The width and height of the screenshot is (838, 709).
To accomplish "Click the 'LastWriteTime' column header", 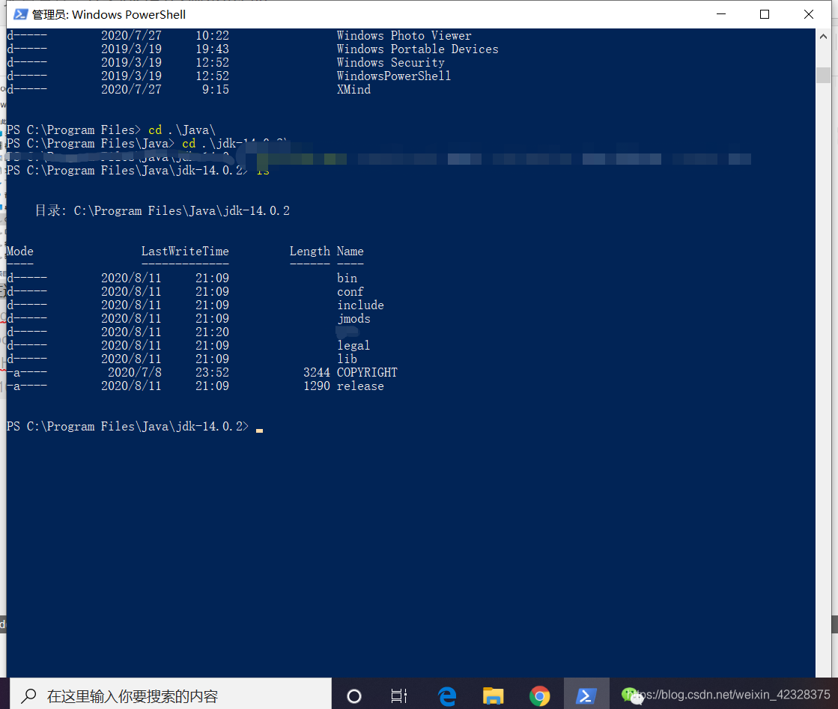I will pos(185,251).
